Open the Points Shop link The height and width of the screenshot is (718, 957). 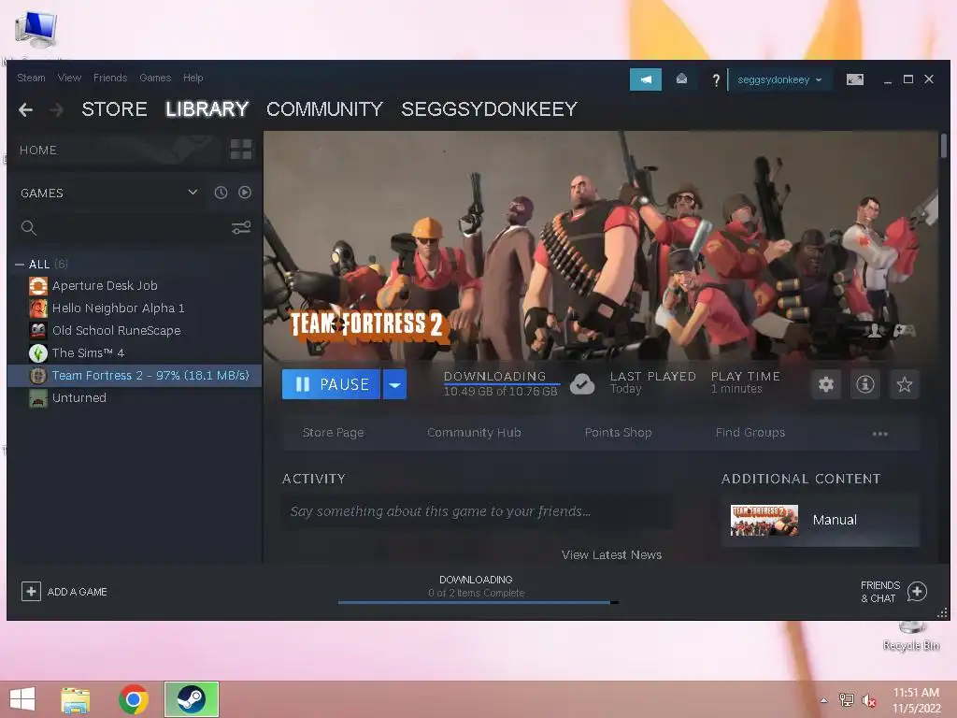[x=618, y=433]
